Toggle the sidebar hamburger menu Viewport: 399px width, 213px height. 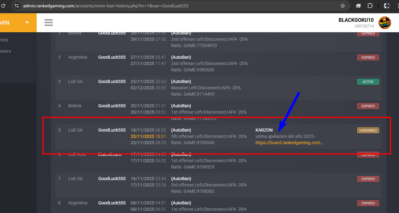tap(49, 23)
